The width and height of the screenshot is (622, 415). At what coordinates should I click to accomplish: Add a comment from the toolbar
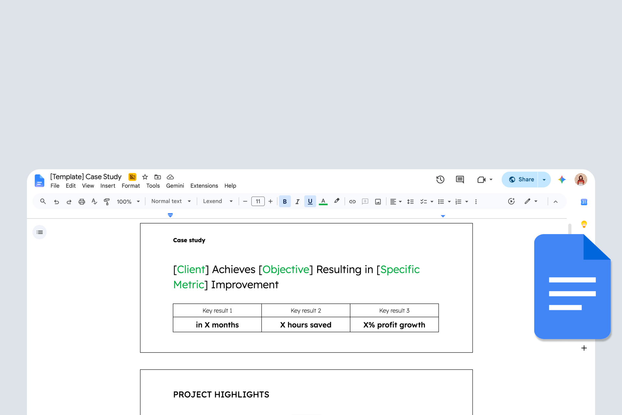(x=365, y=202)
